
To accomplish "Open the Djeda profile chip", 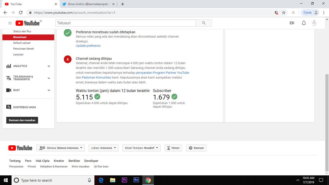I will point(310,12).
